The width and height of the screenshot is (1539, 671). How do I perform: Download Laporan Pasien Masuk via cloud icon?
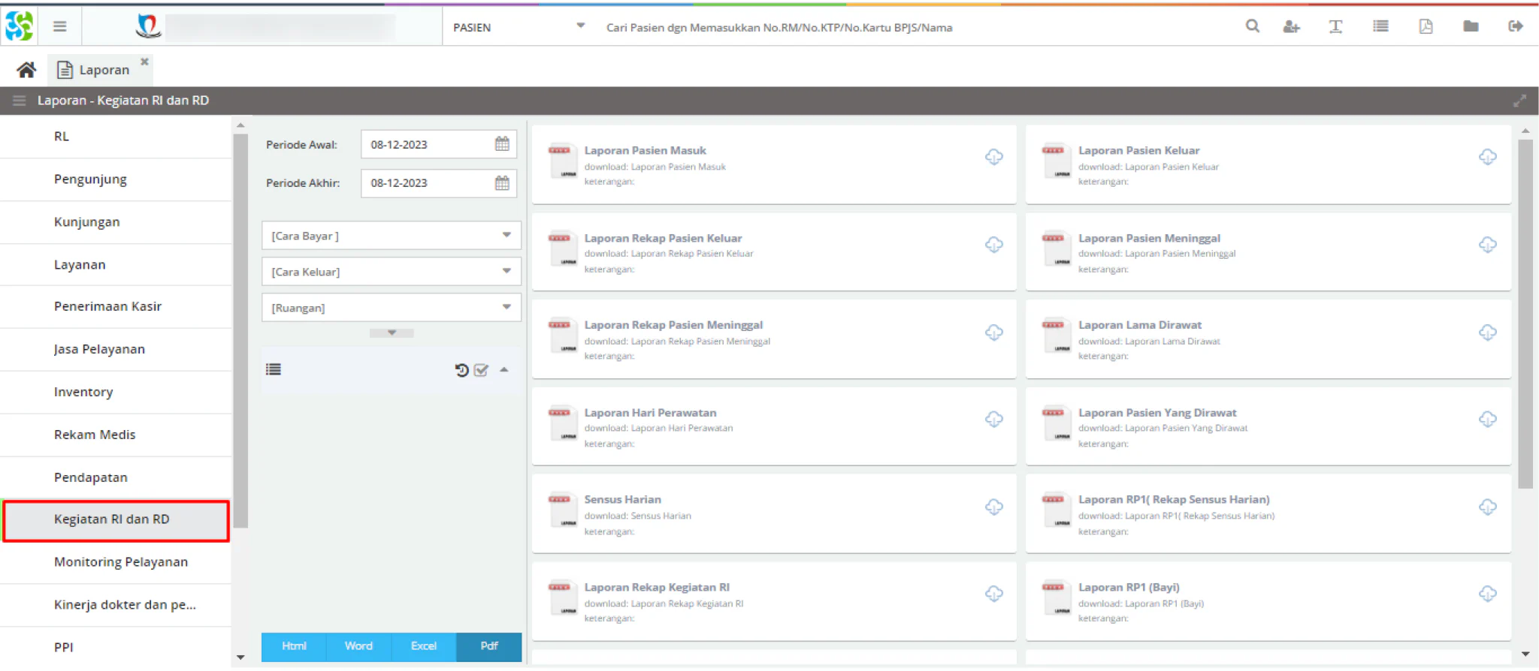993,157
